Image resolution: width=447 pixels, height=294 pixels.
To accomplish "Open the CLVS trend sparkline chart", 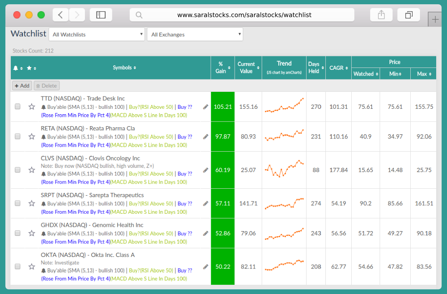I will pos(284,168).
